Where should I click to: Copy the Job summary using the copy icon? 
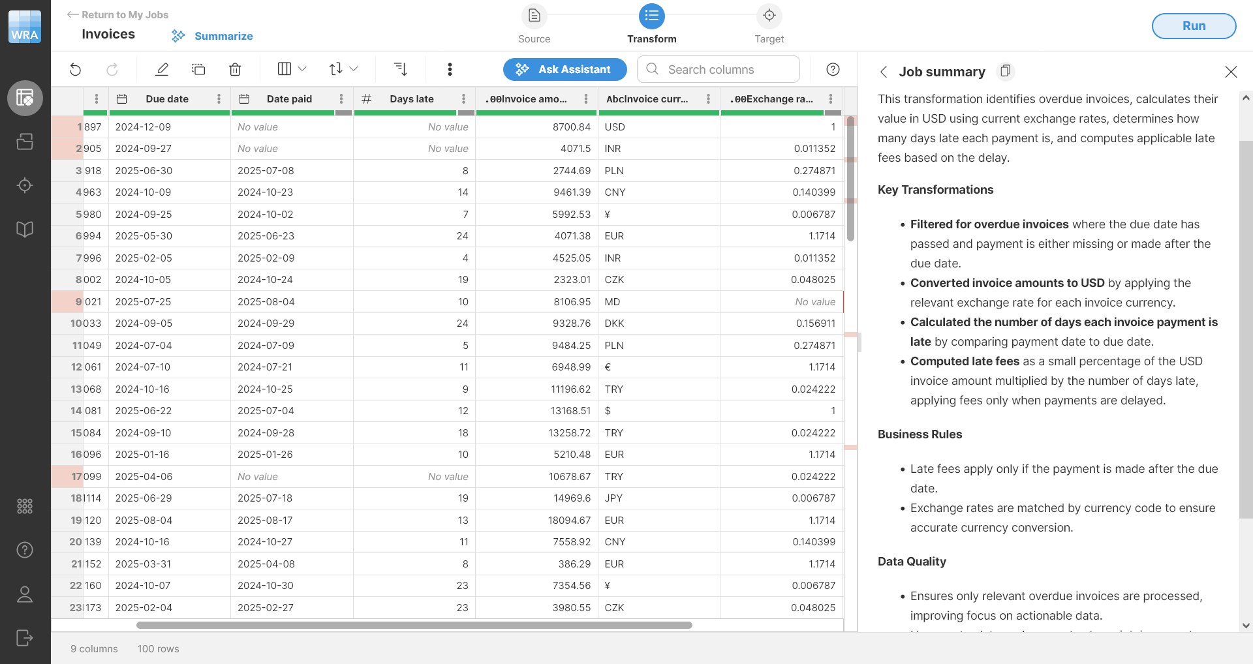[1006, 72]
